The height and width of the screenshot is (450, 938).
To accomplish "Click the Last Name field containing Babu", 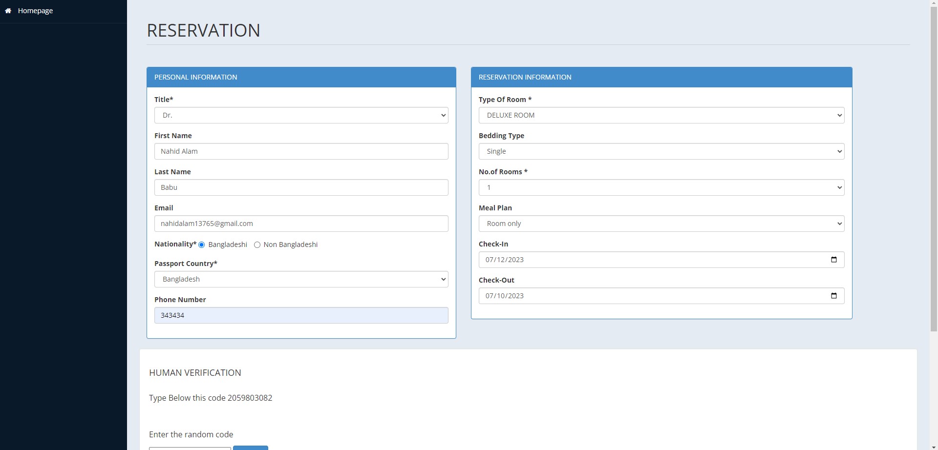I will pyautogui.click(x=301, y=187).
